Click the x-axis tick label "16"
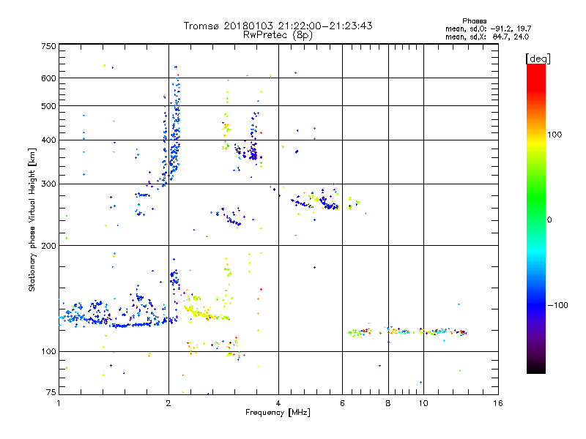586x439 pixels. [x=498, y=403]
